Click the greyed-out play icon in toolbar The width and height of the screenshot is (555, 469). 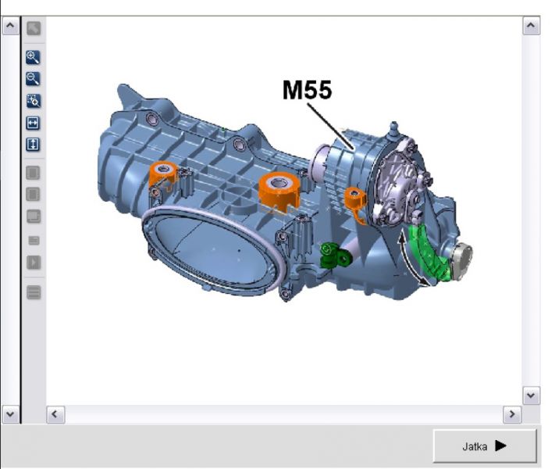click(x=34, y=263)
